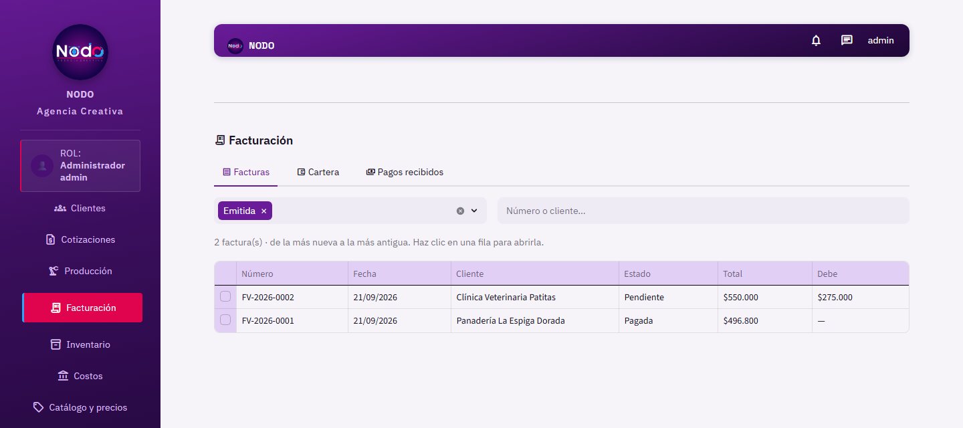
Task: Click the Pagada status cell
Action: pos(669,320)
